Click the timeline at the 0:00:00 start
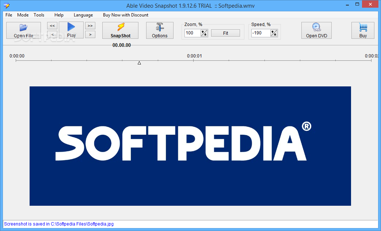 [x=16, y=60]
